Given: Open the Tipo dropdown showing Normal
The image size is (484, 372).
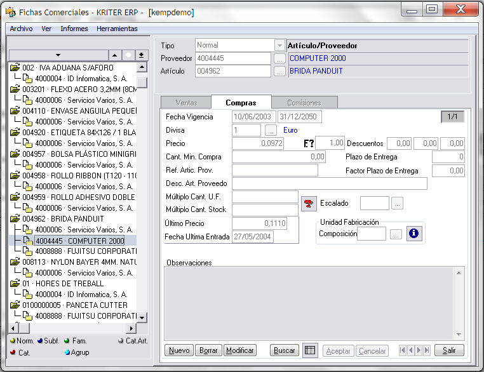Looking at the screenshot, I should [279, 46].
